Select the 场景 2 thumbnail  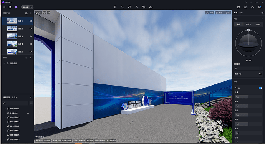pos(12,28)
